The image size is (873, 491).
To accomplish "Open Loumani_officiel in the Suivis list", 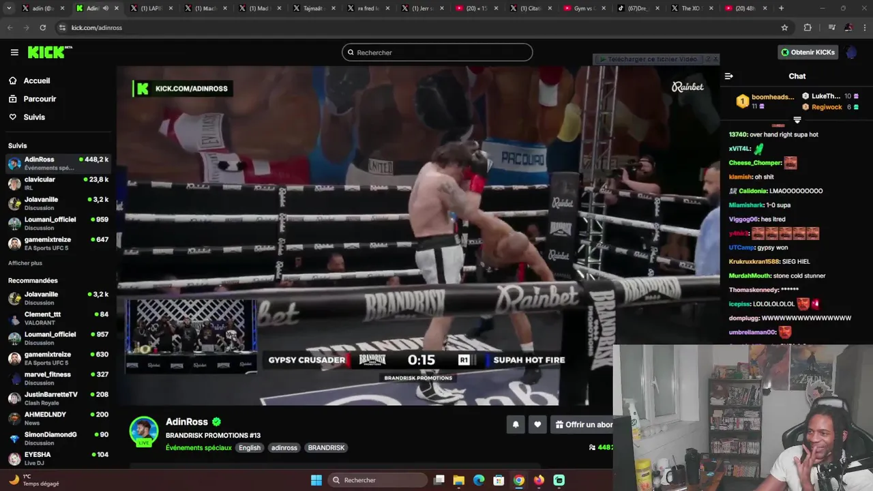I will (58, 223).
